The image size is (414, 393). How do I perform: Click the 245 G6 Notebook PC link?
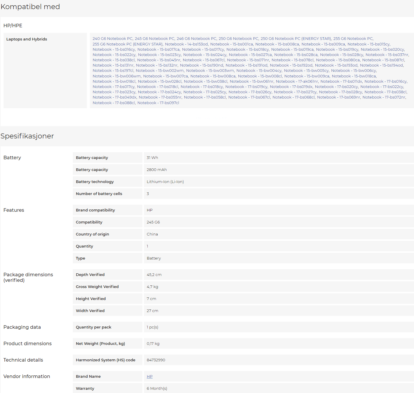pyautogui.click(x=154, y=39)
